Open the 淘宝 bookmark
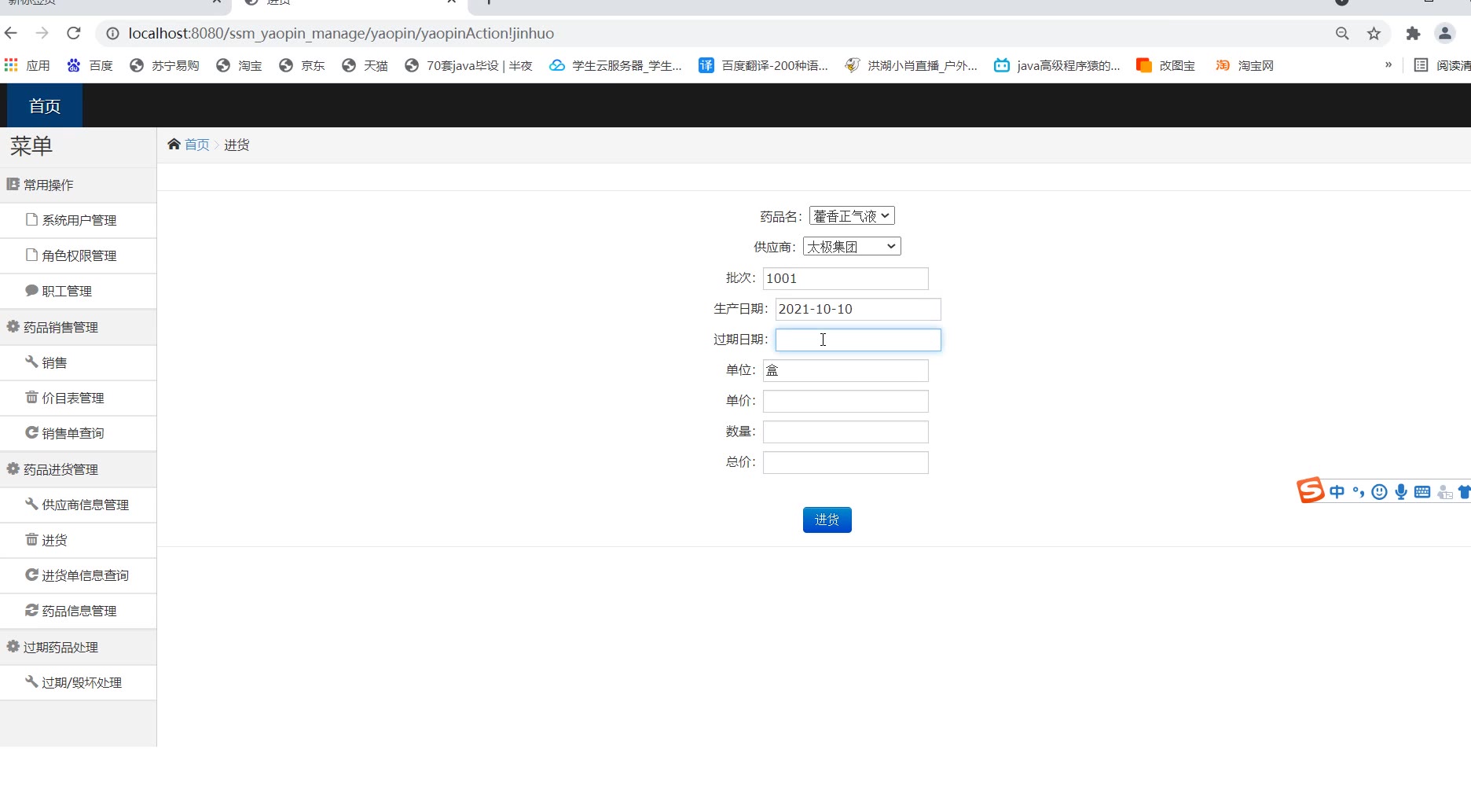The width and height of the screenshot is (1471, 786). point(239,65)
